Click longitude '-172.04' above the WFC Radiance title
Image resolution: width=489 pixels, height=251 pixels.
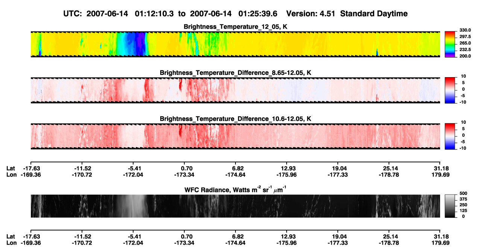(x=134, y=175)
